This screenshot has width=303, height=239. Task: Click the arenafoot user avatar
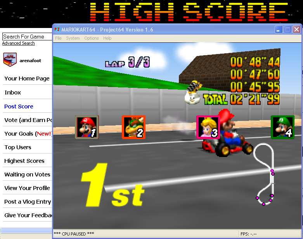[x=10, y=59]
